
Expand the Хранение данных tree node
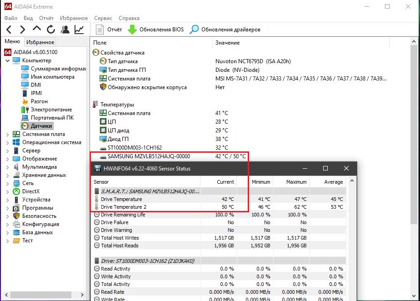coord(7,176)
